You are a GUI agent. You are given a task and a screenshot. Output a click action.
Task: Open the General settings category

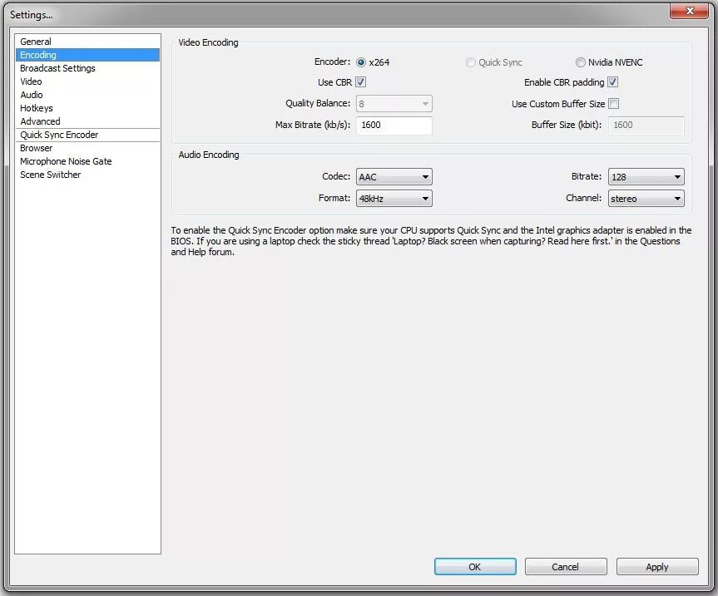pyautogui.click(x=87, y=42)
